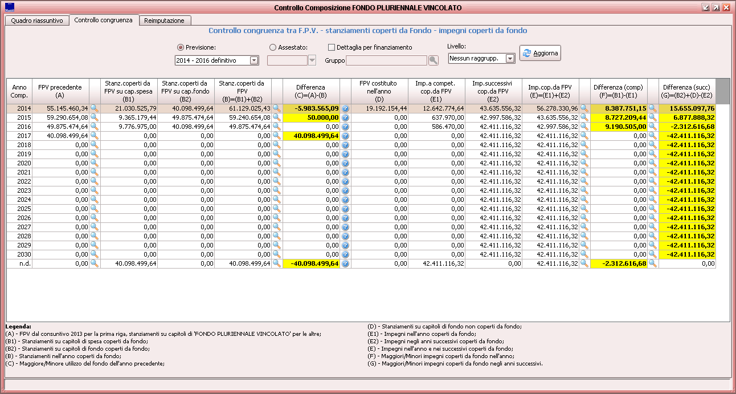Viewport: 736px width, 394px height.
Task: Switch to the Quadro riassuntivo tab
Action: pyautogui.click(x=37, y=20)
